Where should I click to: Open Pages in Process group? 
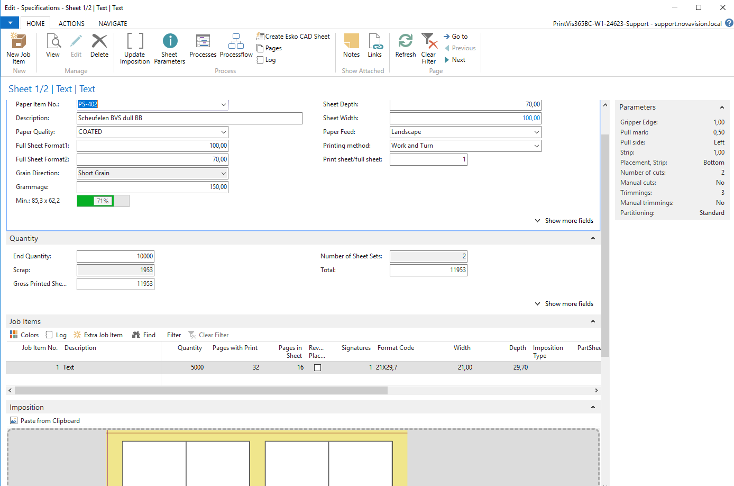269,48
